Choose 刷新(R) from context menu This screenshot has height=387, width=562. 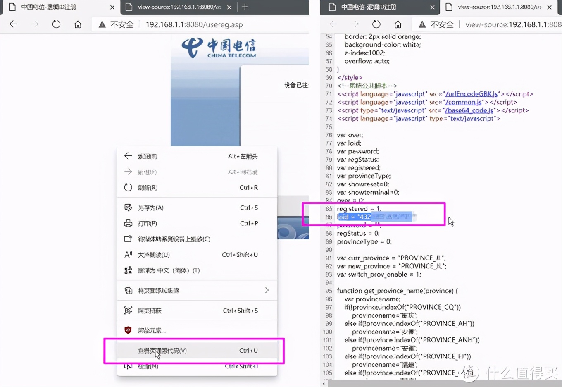click(197, 188)
